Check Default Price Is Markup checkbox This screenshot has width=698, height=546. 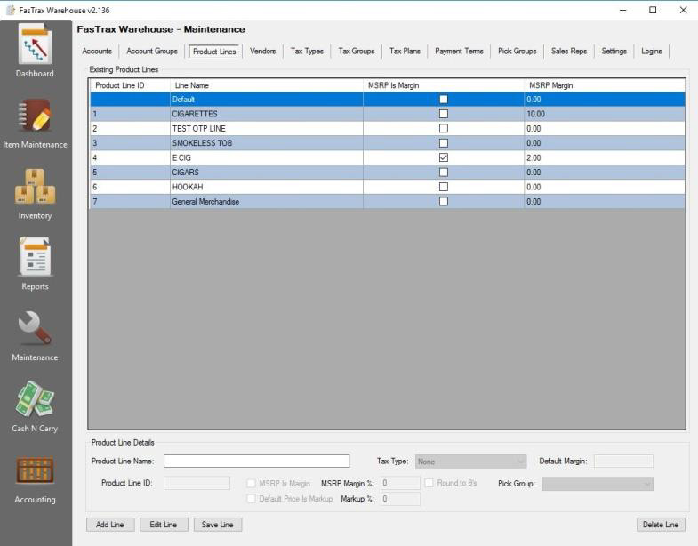click(251, 499)
